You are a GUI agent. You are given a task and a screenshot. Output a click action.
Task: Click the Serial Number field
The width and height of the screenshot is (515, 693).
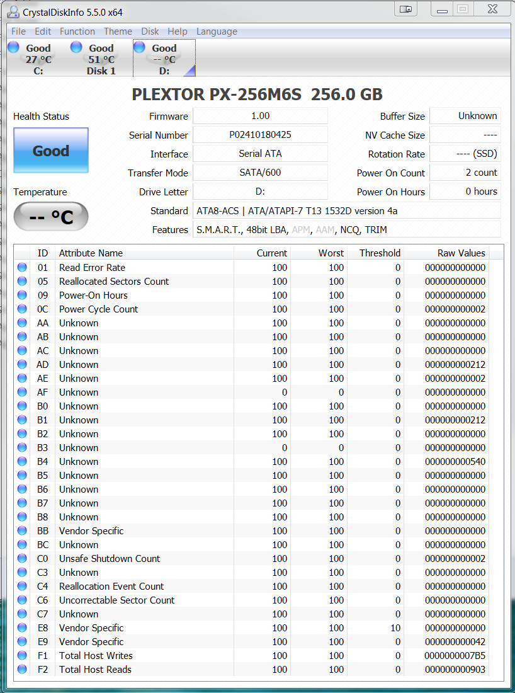pyautogui.click(x=260, y=135)
